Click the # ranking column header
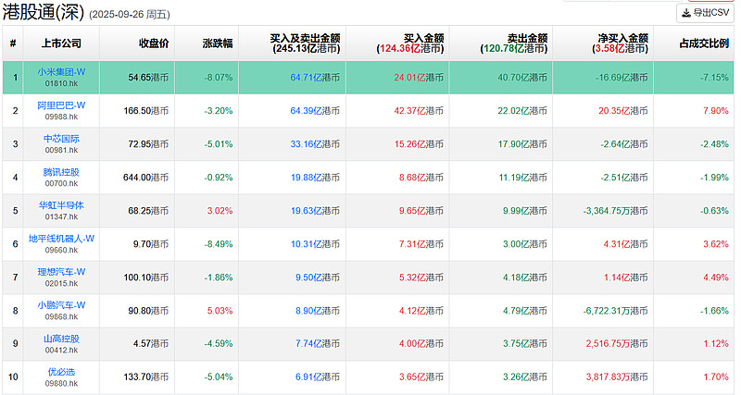Image resolution: width=741 pixels, height=395 pixels. [x=13, y=43]
